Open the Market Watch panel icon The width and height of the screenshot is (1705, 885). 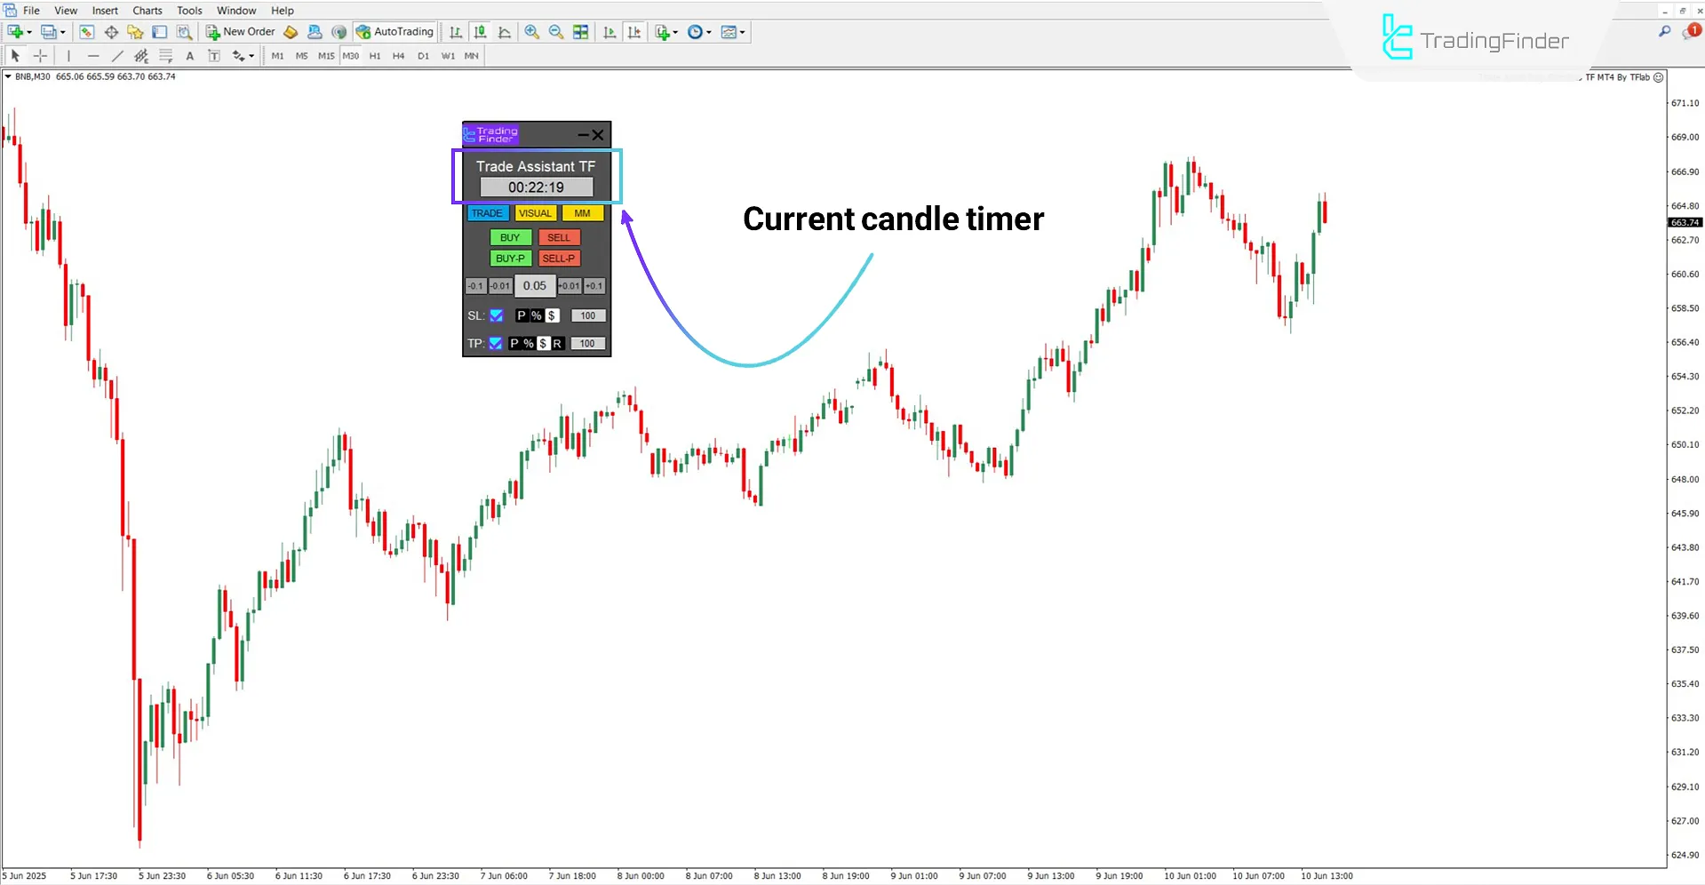(x=86, y=32)
